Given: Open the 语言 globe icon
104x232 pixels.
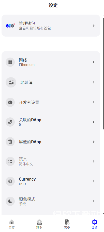Looking at the screenshot, I should [10, 161].
